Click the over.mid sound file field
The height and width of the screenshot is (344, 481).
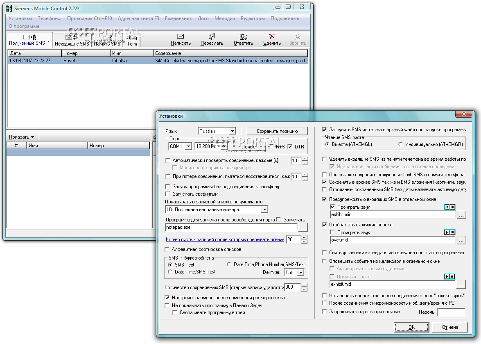(x=393, y=240)
